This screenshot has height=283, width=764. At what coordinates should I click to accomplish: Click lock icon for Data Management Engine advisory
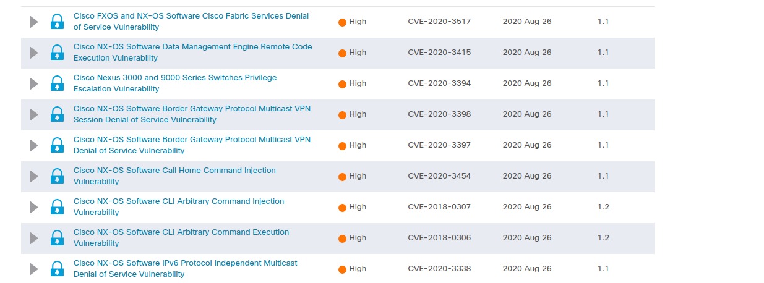57,53
